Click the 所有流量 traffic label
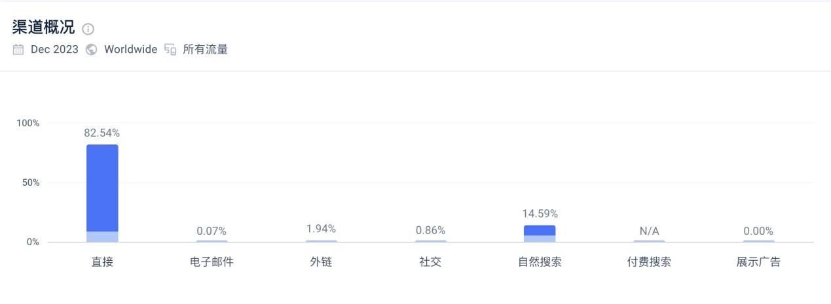 click(x=205, y=50)
